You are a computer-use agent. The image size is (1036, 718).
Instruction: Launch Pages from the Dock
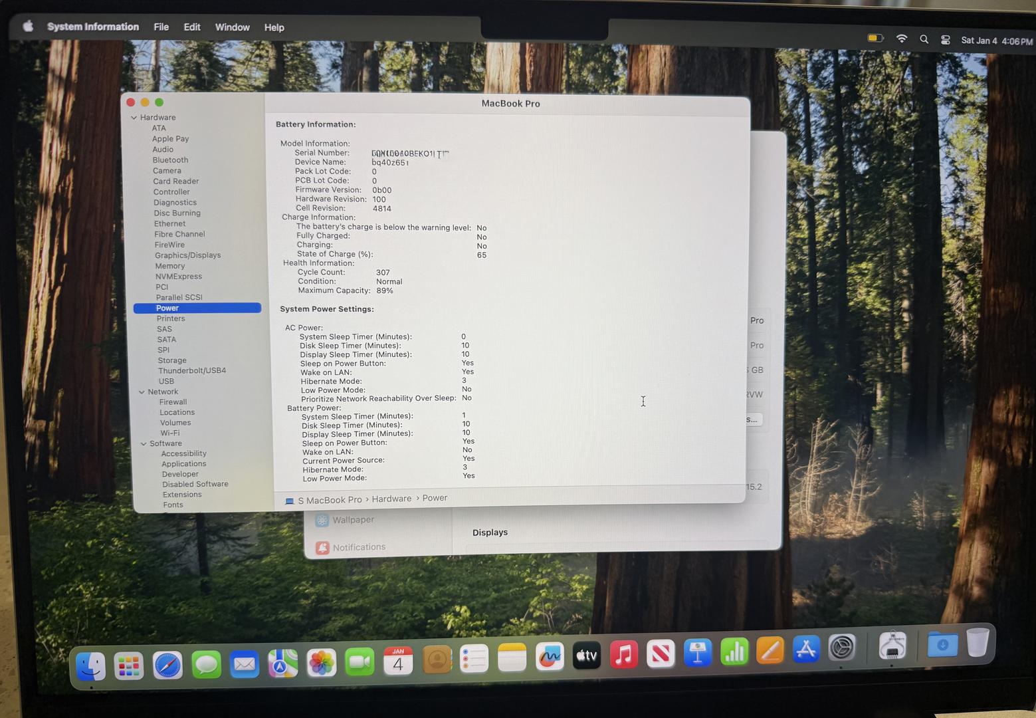pyautogui.click(x=770, y=651)
